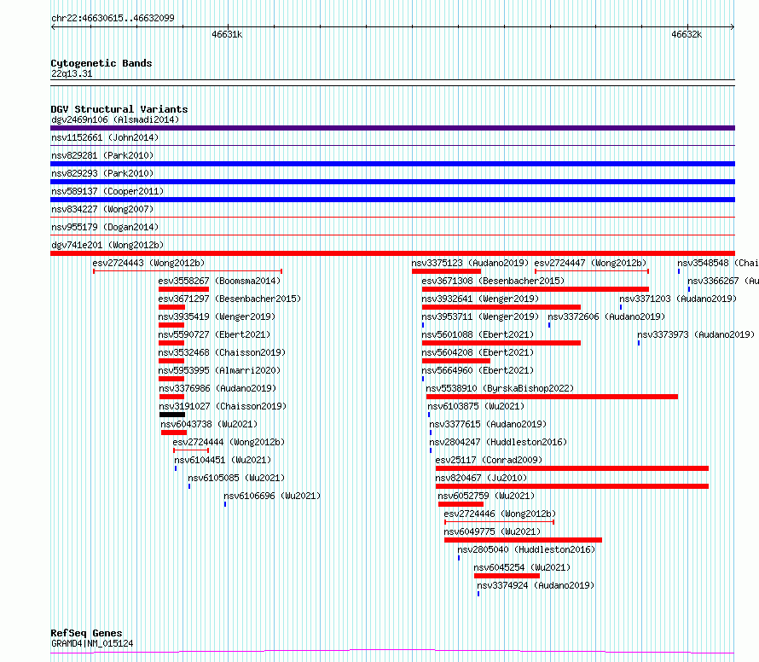The width and height of the screenshot is (759, 662).
Task: Select nsv3953711 (Wenger2019) label
Action: point(480,316)
